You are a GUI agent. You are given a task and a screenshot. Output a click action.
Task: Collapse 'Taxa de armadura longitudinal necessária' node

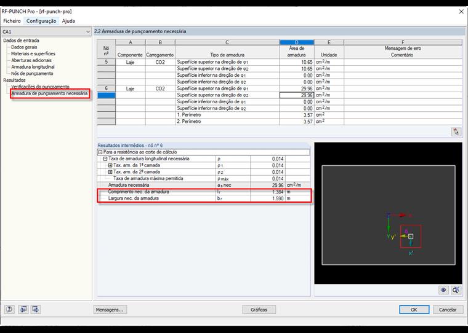tap(105, 159)
